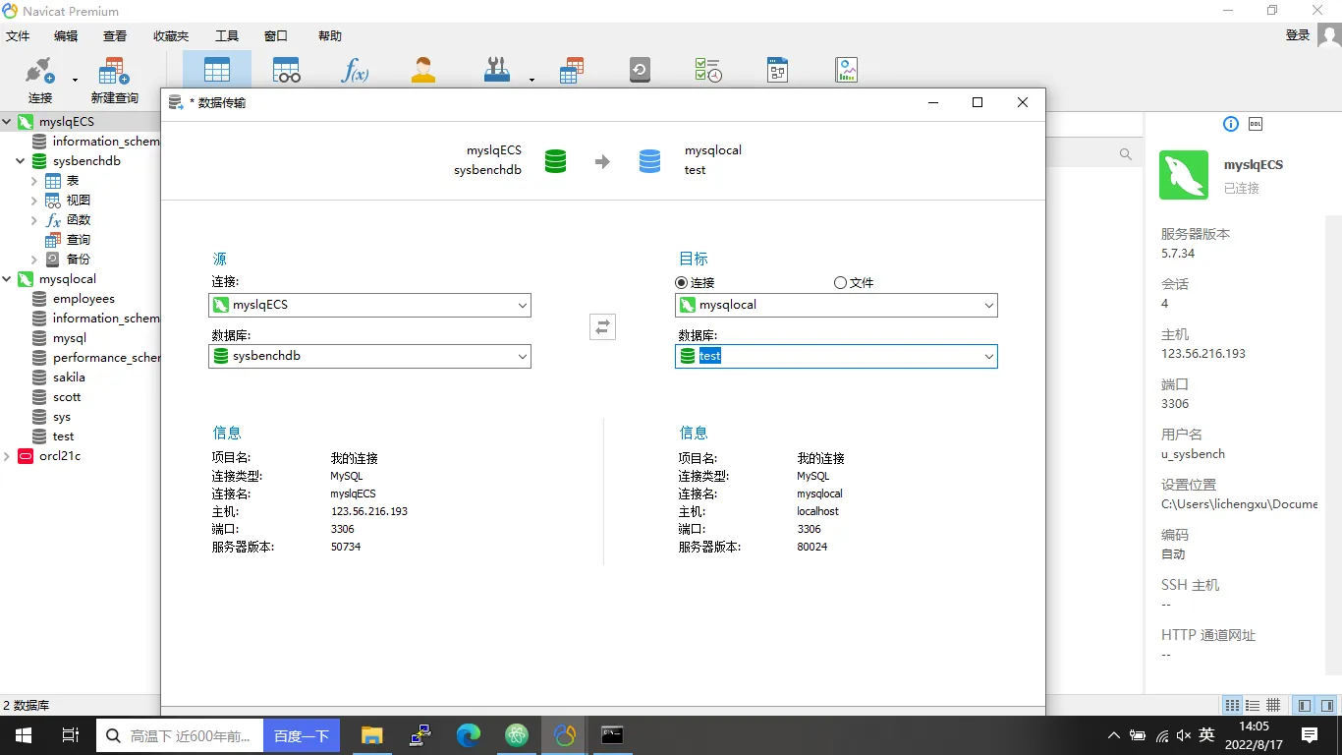Select the sys database in tree

click(x=62, y=417)
